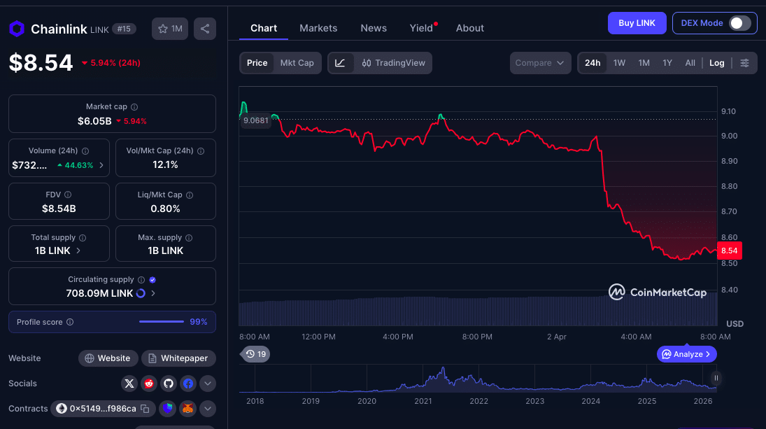766x429 pixels.
Task: Switch to TradingView candlestick chart
Action: [x=393, y=63]
